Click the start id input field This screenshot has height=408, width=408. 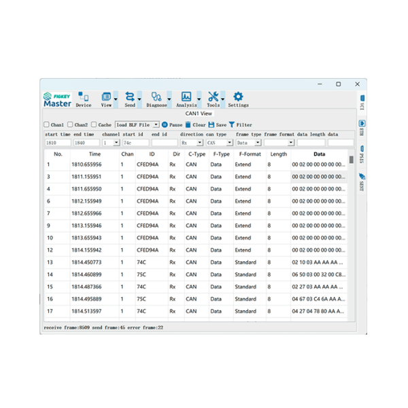point(135,143)
